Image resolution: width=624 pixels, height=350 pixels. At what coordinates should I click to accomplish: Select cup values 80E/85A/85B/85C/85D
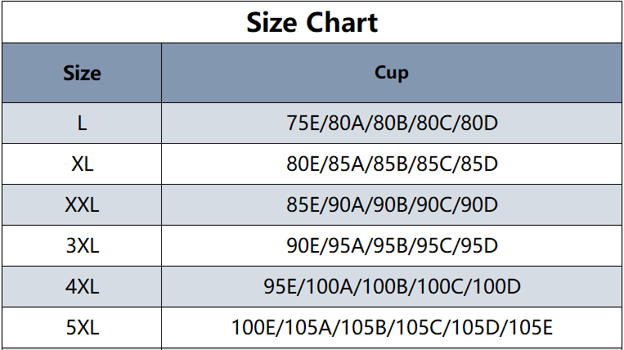pos(392,164)
